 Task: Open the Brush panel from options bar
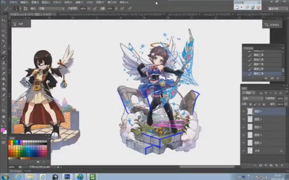[25, 9]
